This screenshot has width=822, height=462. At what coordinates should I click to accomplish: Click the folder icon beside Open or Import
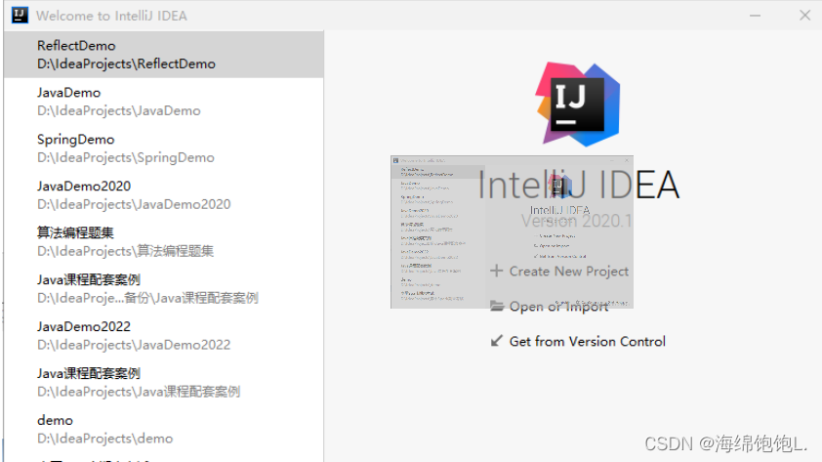tap(497, 306)
